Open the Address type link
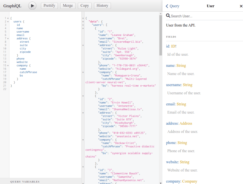This screenshot has width=243, height=184. tap(186, 123)
